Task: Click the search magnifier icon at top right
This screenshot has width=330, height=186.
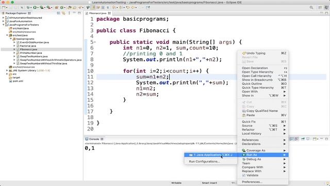Action: click(x=311, y=8)
